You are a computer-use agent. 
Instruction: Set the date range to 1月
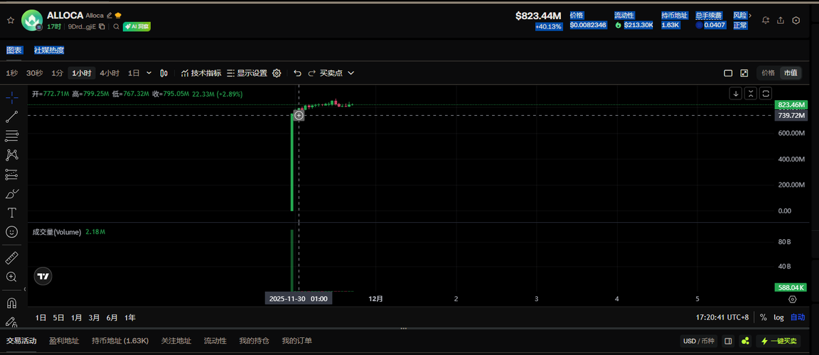tap(76, 318)
